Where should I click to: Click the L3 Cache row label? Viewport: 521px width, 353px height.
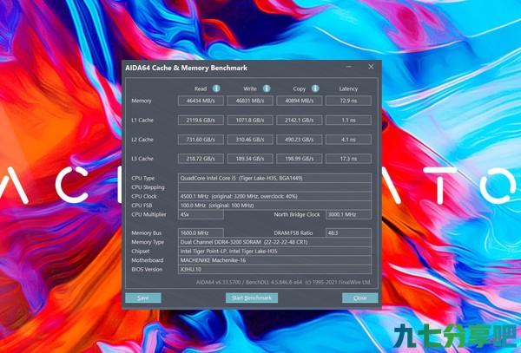click(142, 159)
